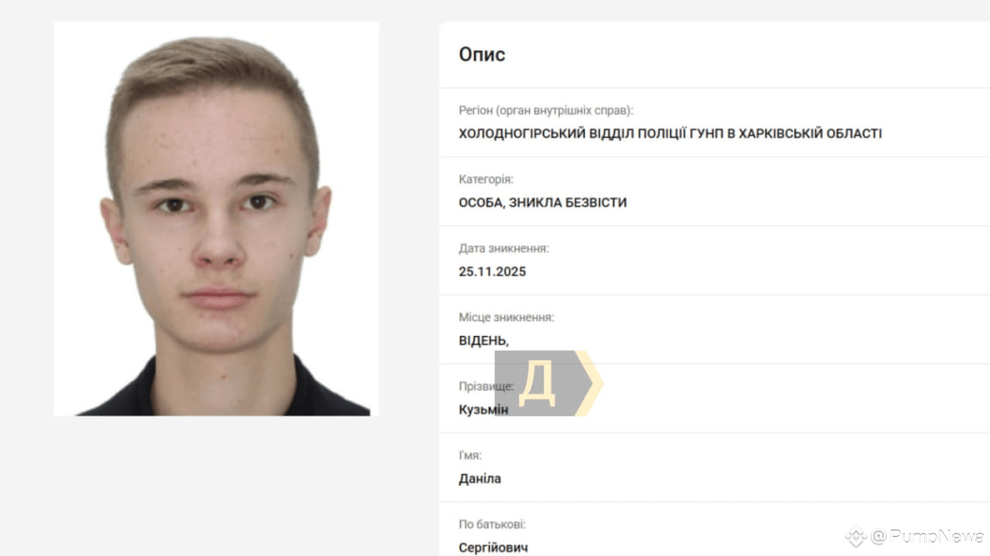This screenshot has width=990, height=556.
Task: Click the diamond PumpNews logo icon
Action: [855, 537]
